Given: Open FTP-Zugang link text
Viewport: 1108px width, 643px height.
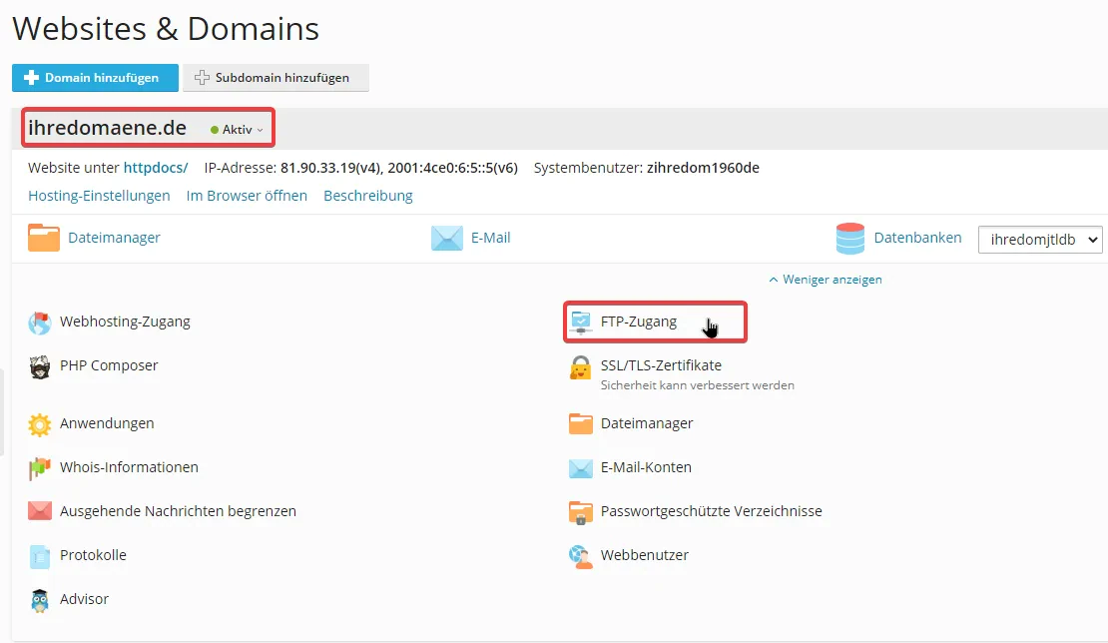Looking at the screenshot, I should [639, 321].
